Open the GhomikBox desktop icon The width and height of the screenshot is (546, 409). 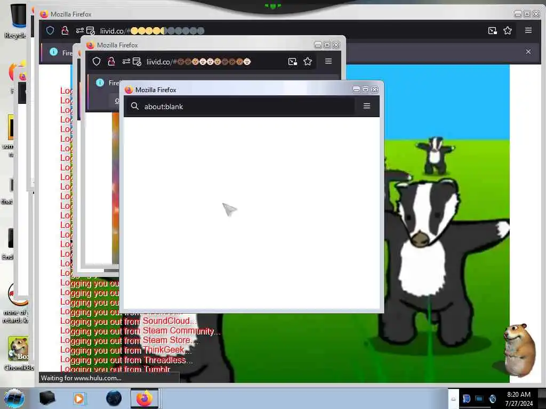click(18, 353)
